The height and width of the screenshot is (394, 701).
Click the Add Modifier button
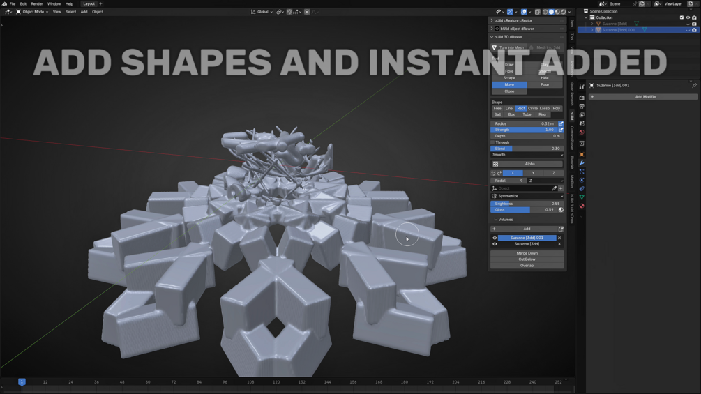(643, 97)
